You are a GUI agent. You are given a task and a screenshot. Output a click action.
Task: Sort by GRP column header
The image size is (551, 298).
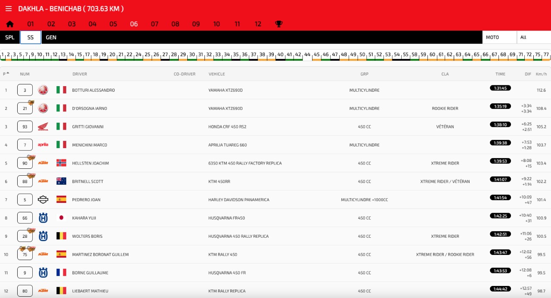[x=365, y=74]
